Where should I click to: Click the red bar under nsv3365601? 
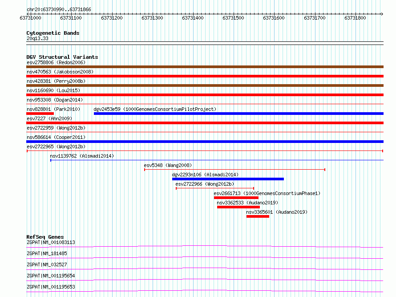258,216
